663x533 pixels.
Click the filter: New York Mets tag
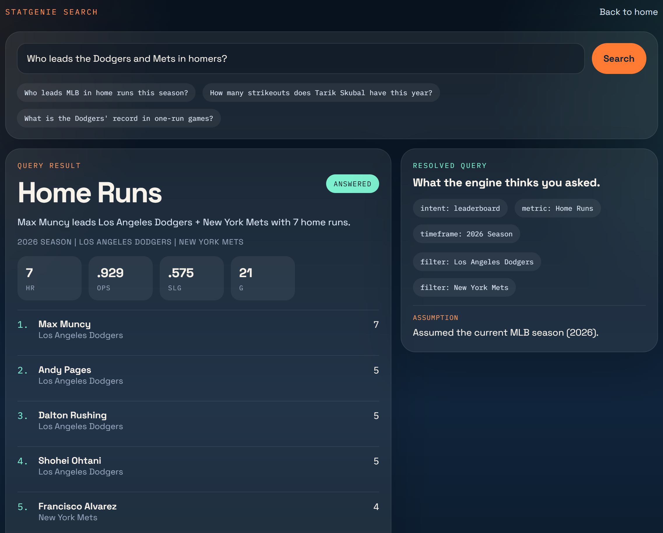(464, 288)
